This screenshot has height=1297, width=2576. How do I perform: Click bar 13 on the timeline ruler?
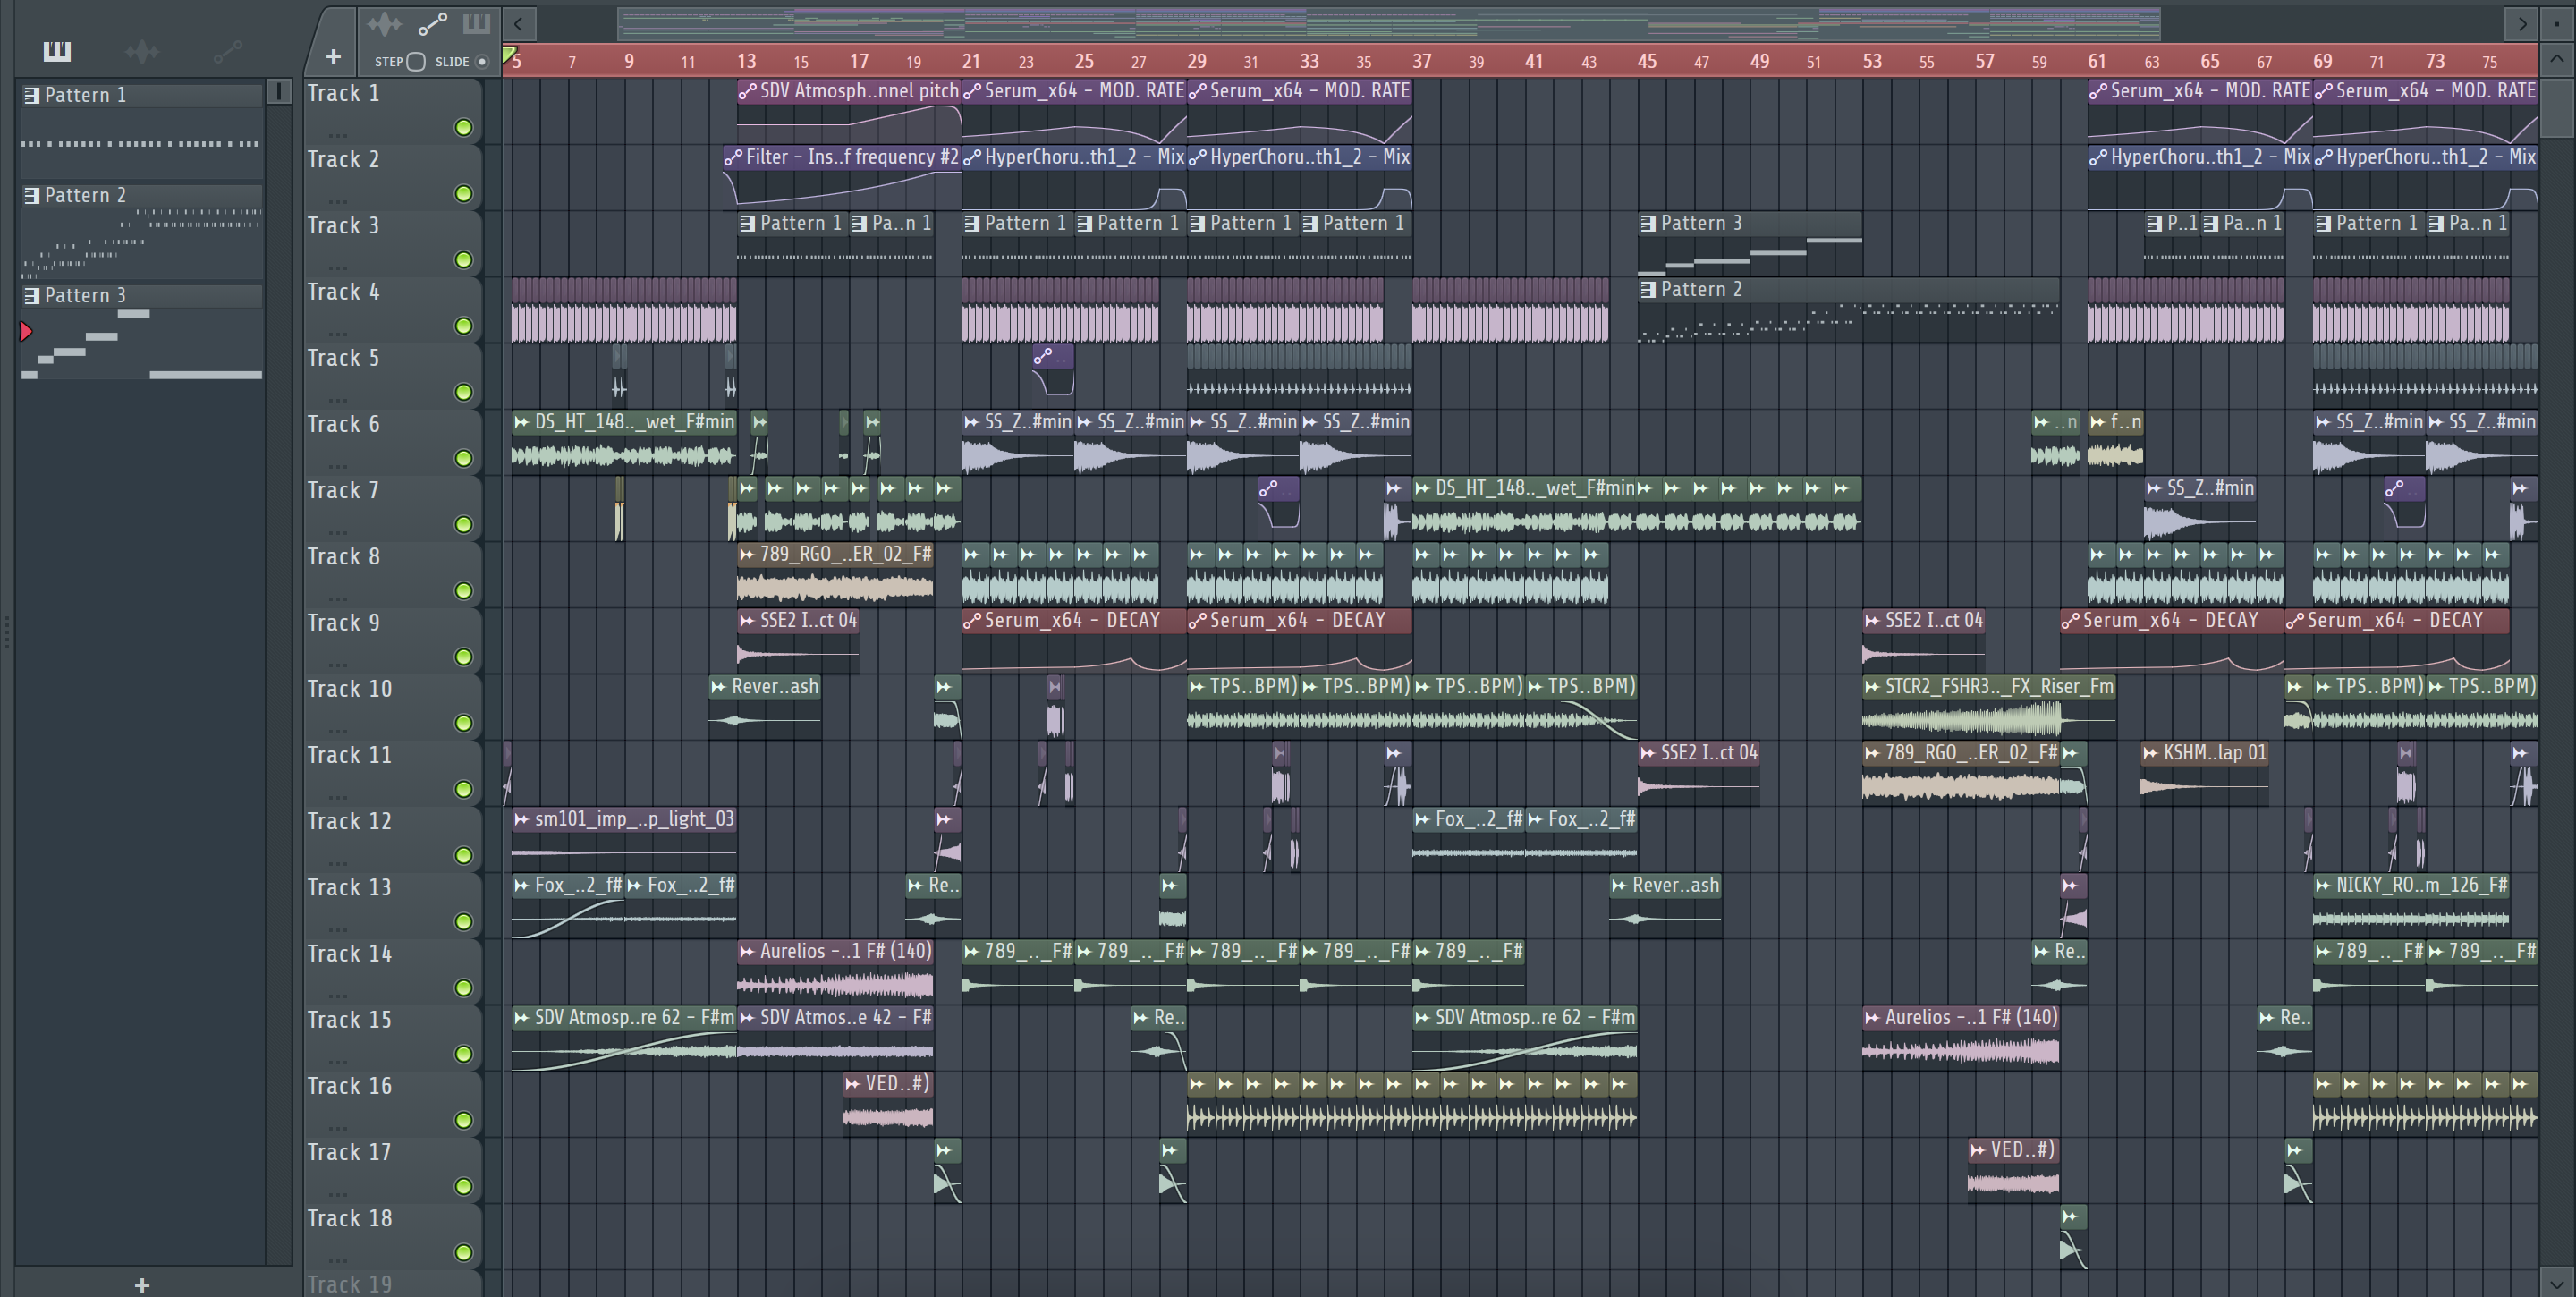pos(746,61)
